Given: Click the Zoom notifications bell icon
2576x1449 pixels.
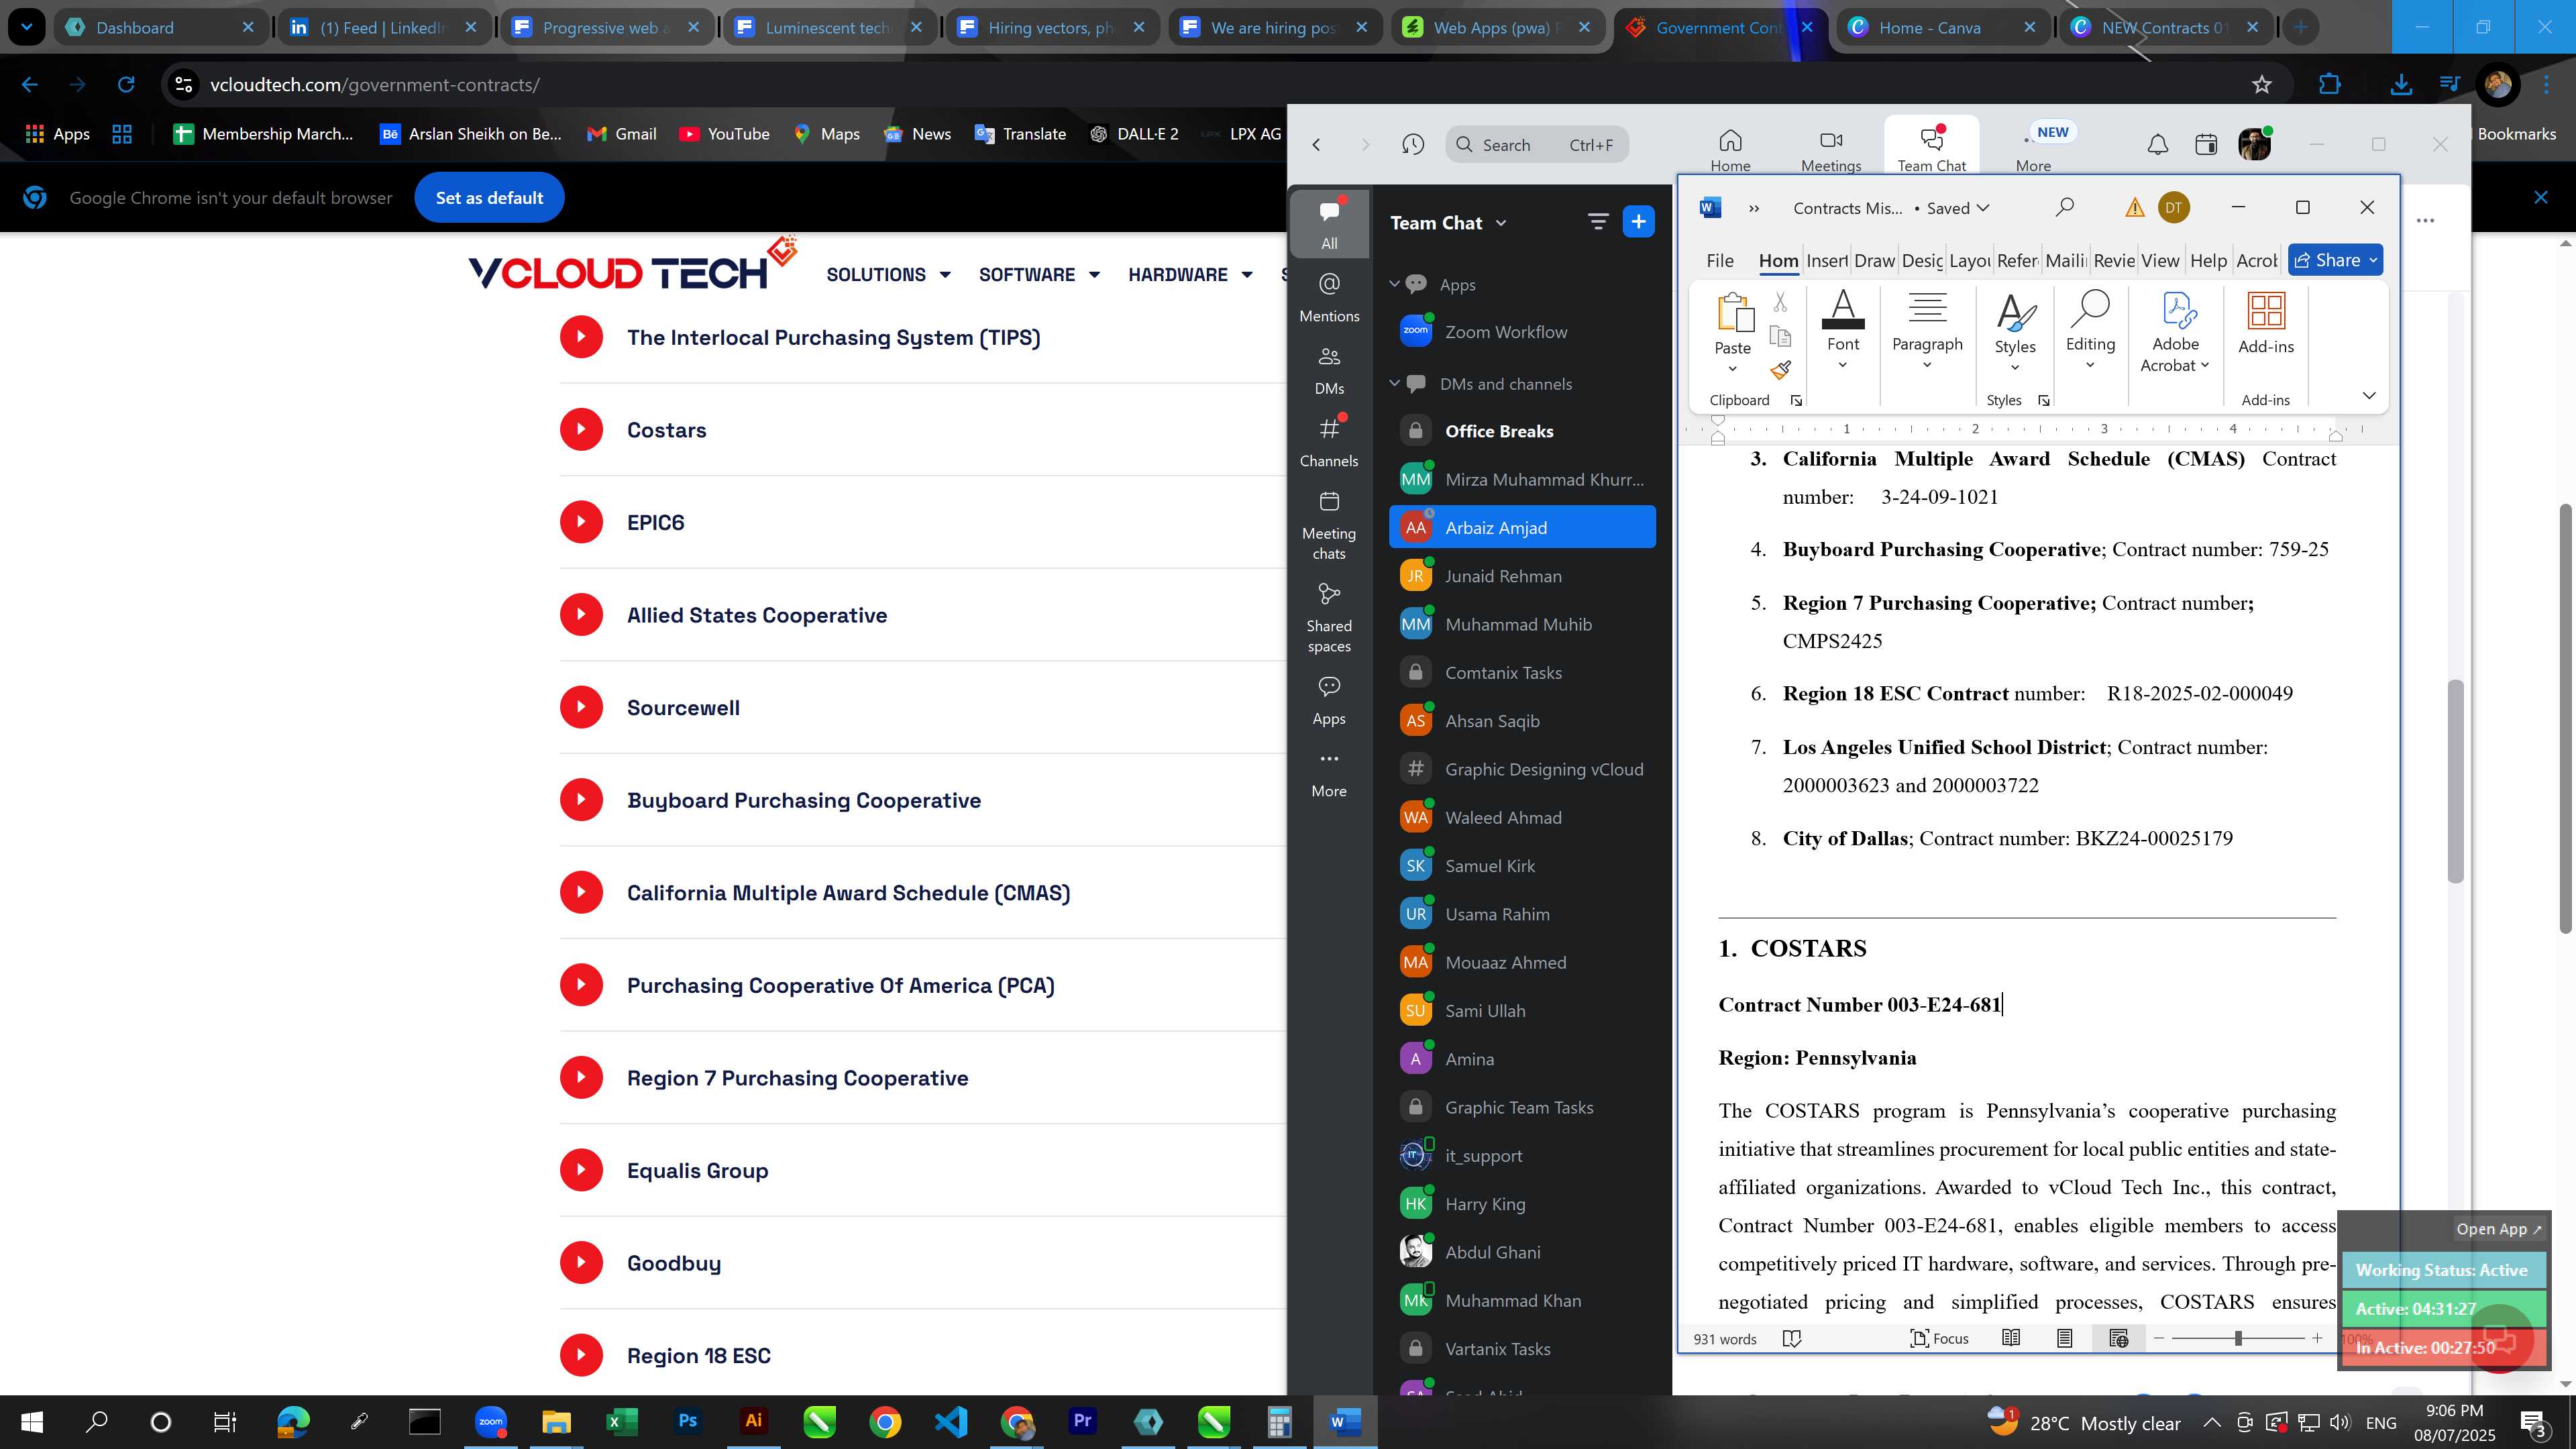Looking at the screenshot, I should [x=2157, y=145].
